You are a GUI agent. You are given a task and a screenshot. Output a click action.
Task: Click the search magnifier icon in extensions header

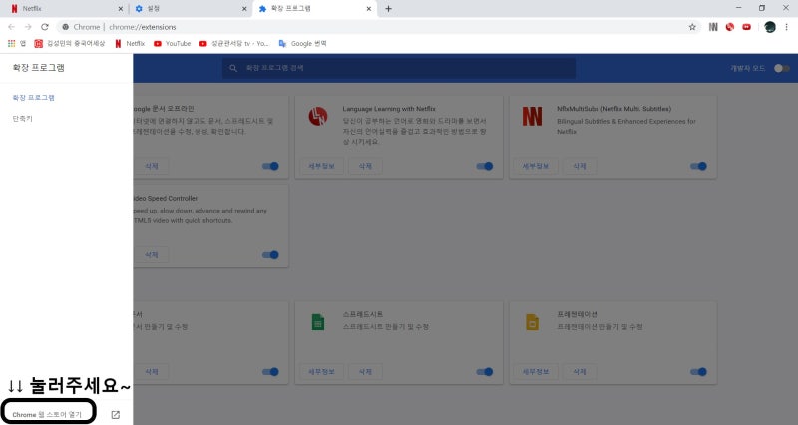pos(233,68)
